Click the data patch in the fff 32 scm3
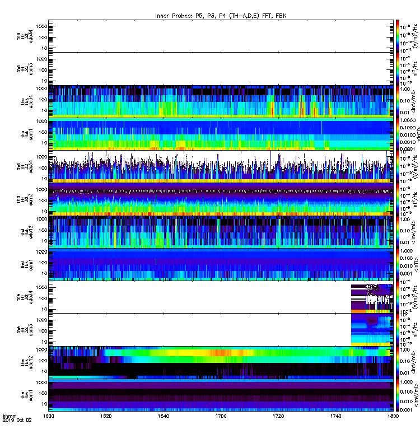The height and width of the screenshot is (448, 420). coord(372,330)
